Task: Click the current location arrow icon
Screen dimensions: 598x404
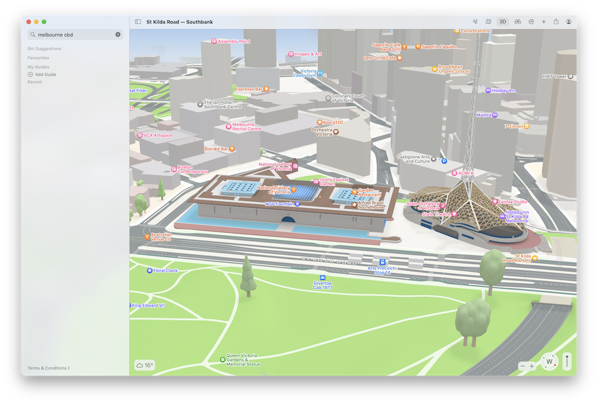Action: pos(475,22)
